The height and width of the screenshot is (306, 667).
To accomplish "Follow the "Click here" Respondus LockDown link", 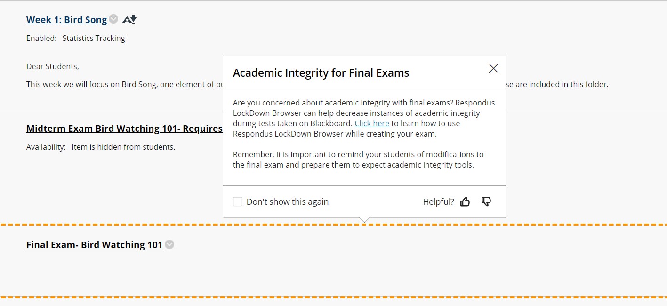I will click(371, 123).
